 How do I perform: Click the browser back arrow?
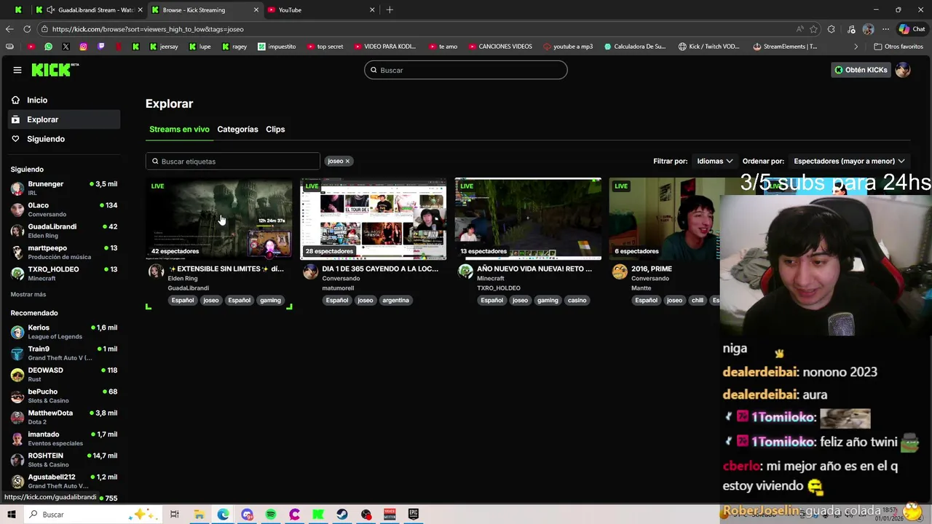(x=9, y=29)
